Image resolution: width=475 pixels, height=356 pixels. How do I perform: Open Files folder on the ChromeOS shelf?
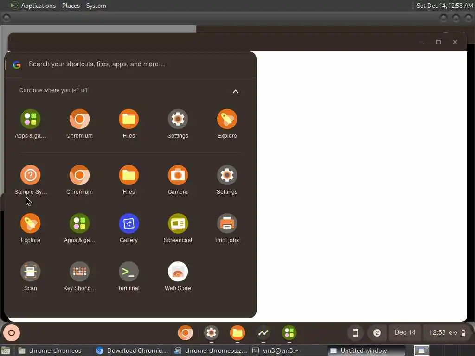pos(237,333)
